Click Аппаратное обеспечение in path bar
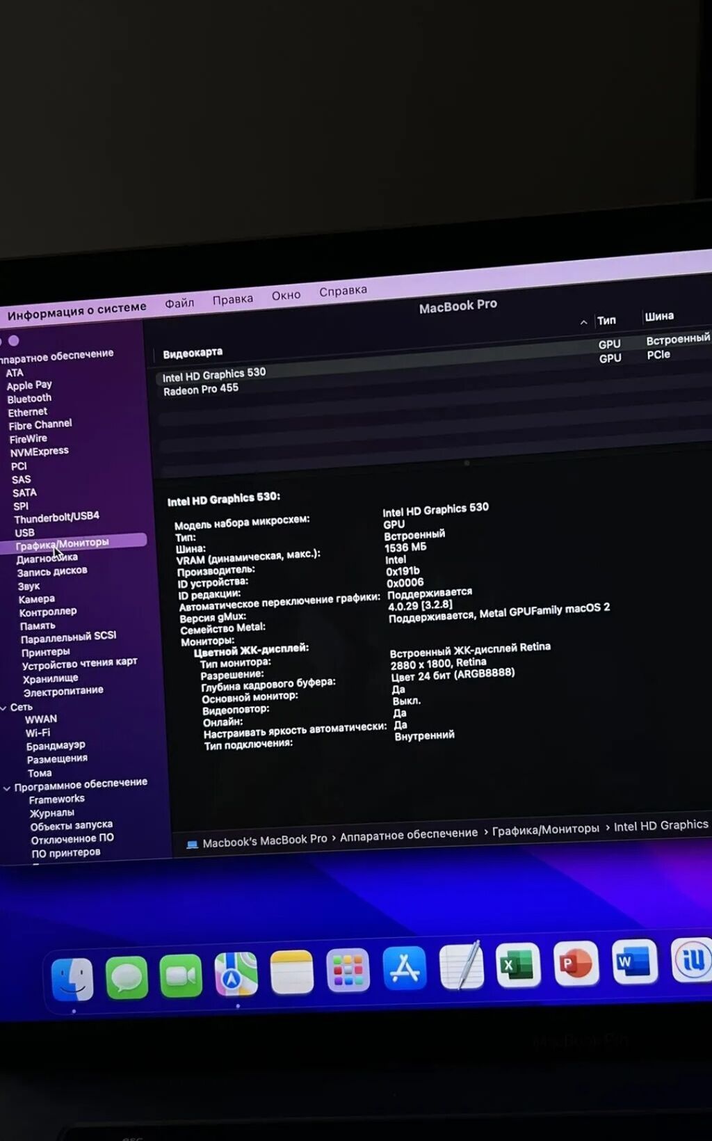Viewport: 712px width, 1141px height. tap(409, 833)
